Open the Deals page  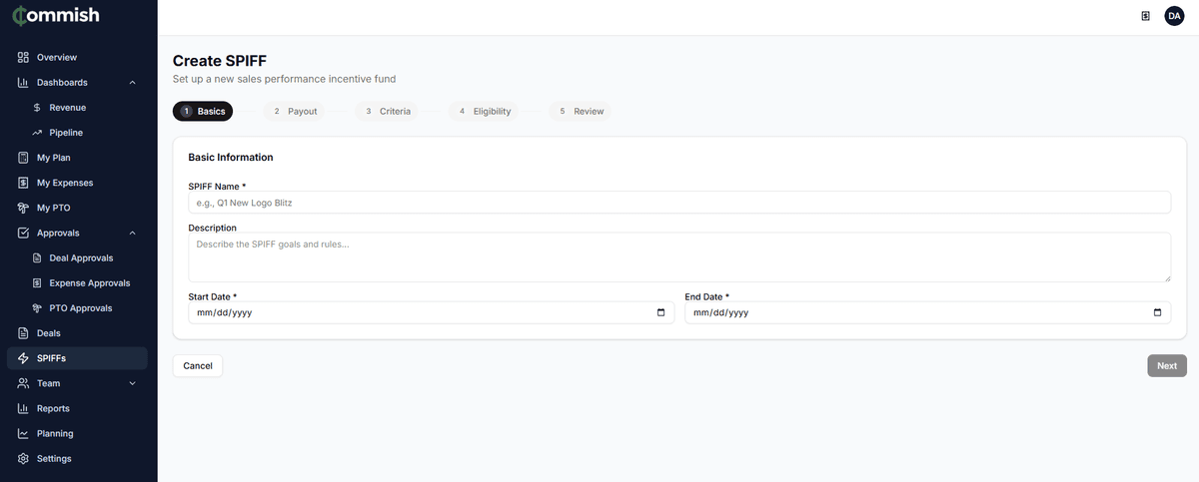(x=77, y=333)
